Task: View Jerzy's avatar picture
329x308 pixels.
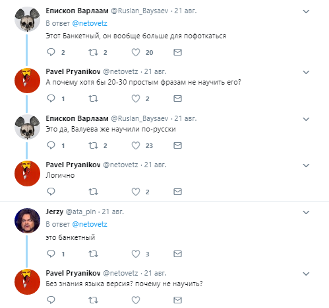Action: click(27, 221)
